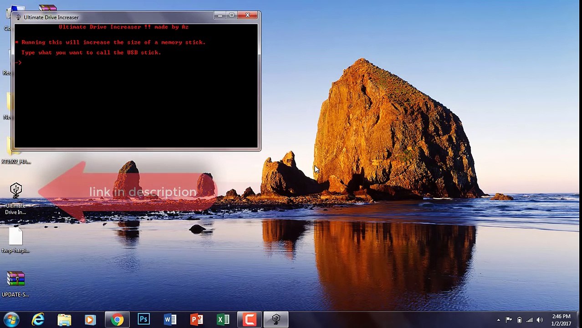
Task: Open Windows Media Player from taskbar
Action: point(90,319)
